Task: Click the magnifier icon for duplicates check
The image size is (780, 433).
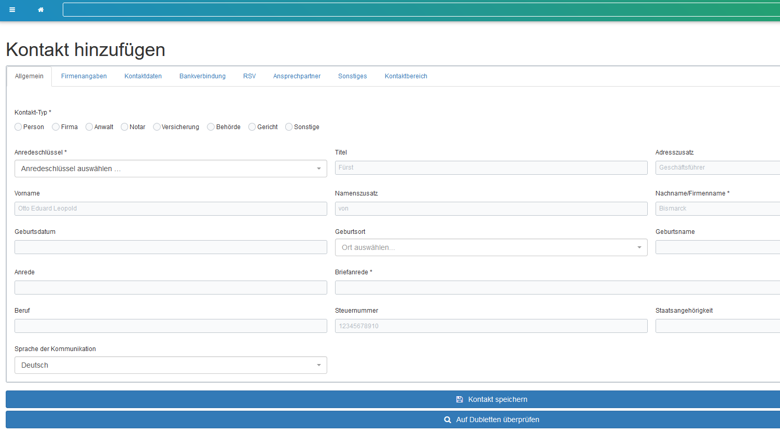Action: 448,420
